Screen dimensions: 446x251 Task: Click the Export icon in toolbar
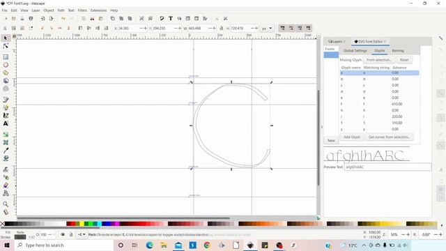(51, 19)
